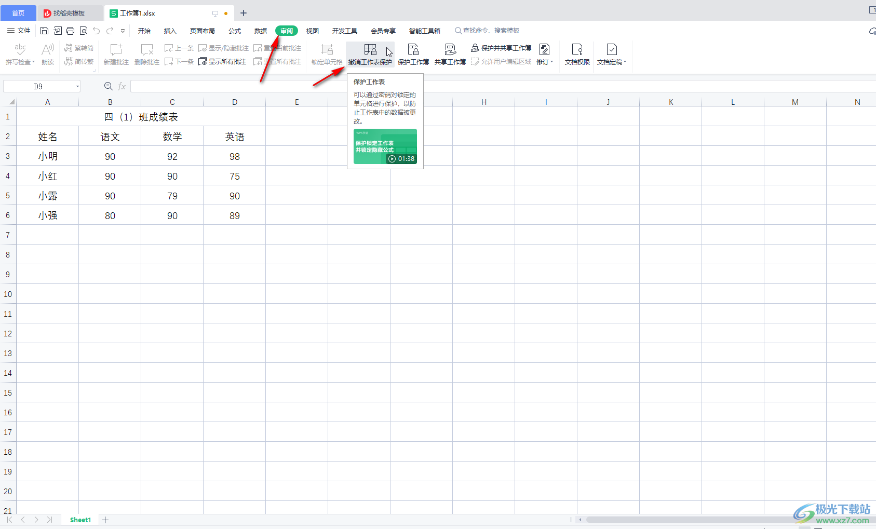Select 英语 header cell
876x529 pixels.
[235, 137]
